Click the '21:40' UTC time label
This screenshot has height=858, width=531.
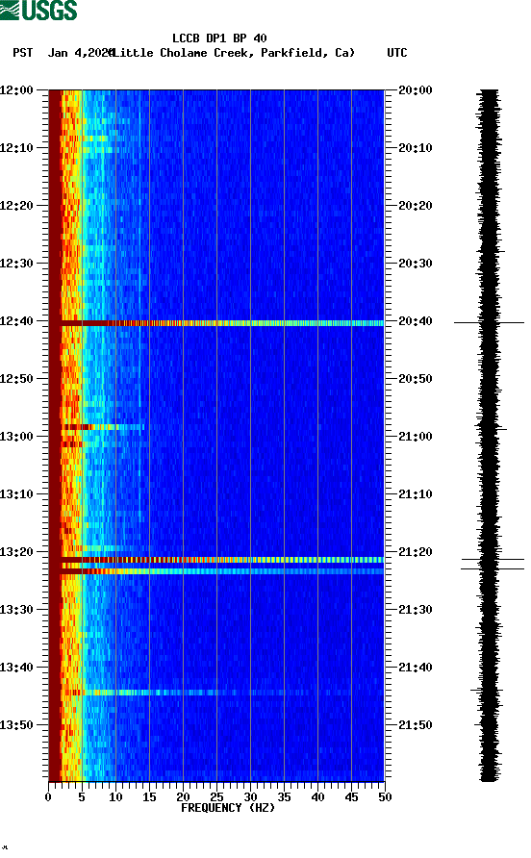click(416, 668)
